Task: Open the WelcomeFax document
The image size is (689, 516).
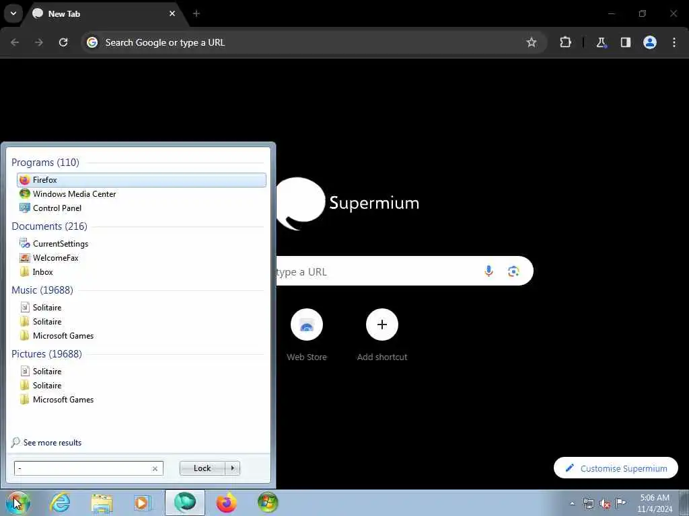Action: (x=141, y=257)
